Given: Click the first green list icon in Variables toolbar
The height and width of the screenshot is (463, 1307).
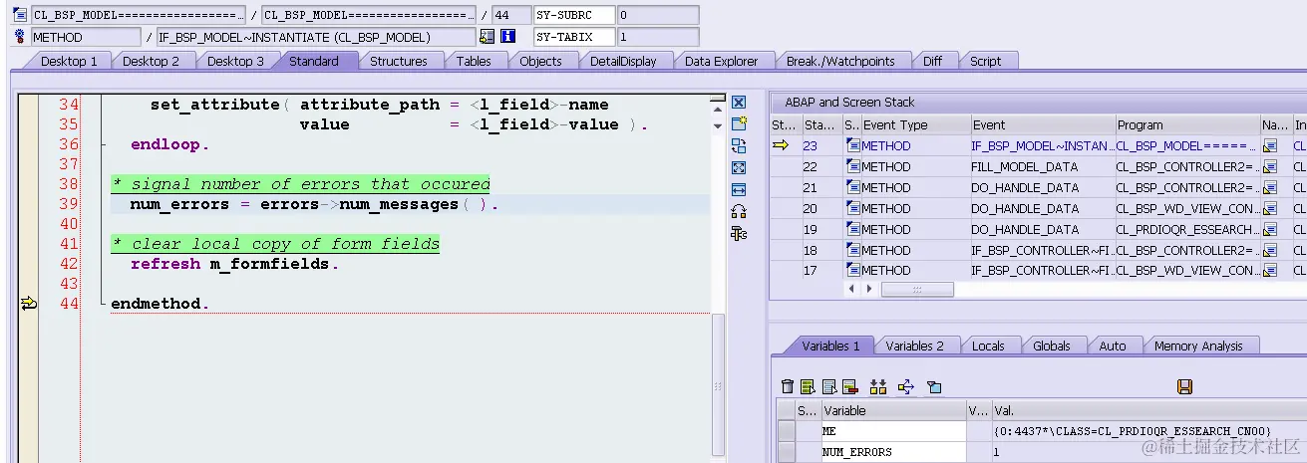Looking at the screenshot, I should [809, 386].
